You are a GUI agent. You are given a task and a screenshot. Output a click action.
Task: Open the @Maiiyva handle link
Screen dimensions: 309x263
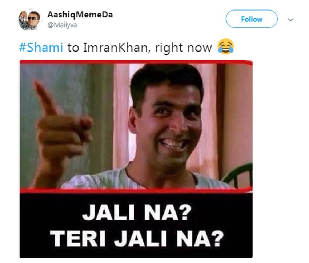coord(62,25)
